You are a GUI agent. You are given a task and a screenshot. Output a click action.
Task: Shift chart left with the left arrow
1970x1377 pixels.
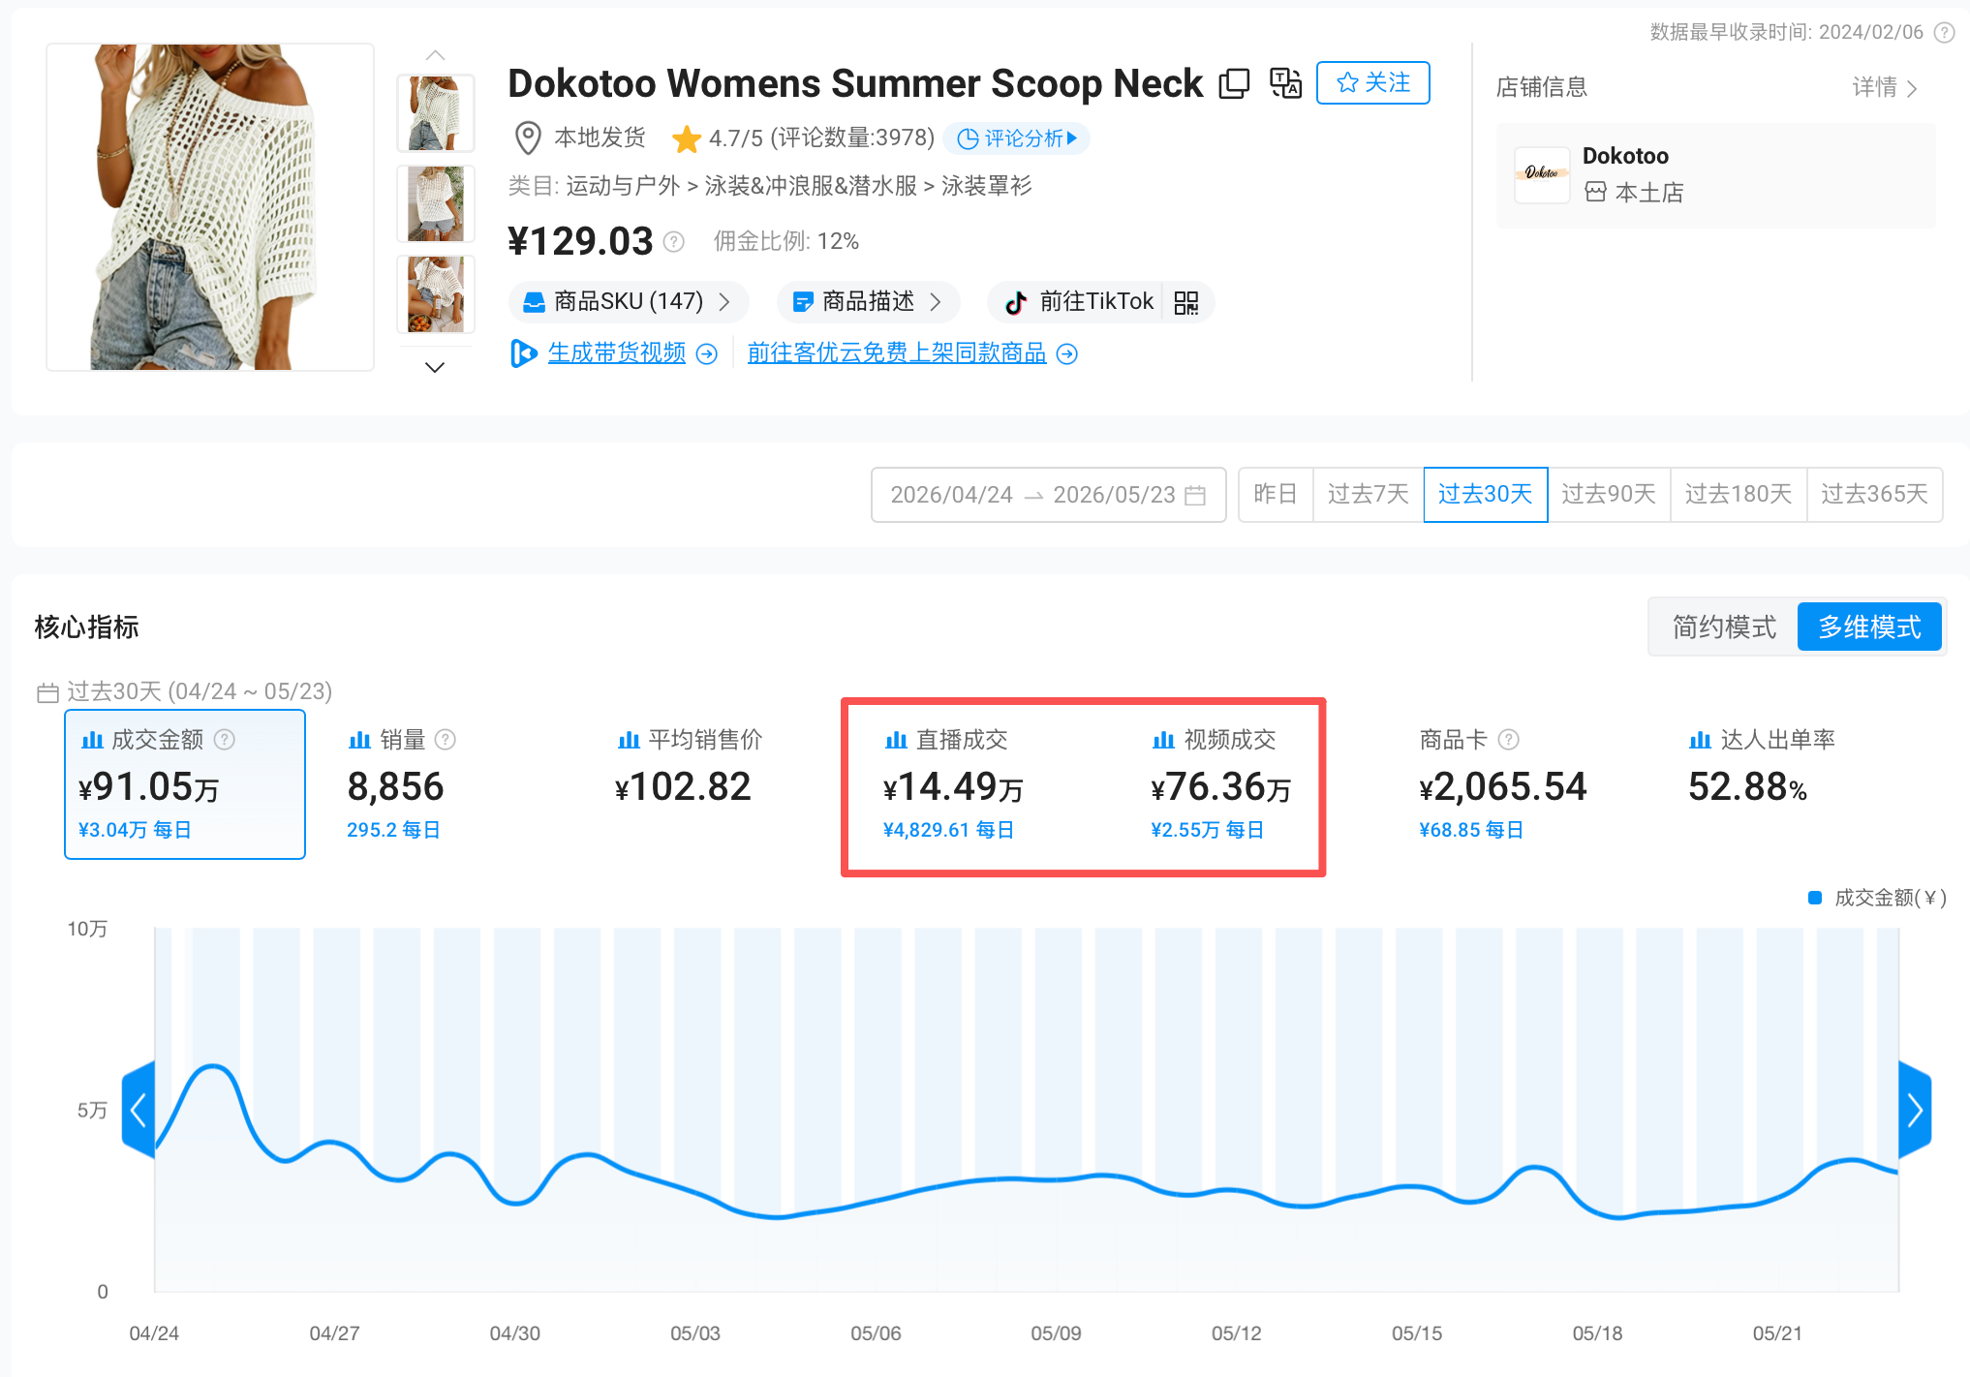pyautogui.click(x=139, y=1110)
